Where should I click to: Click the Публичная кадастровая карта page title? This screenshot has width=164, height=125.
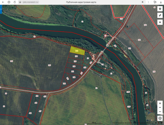(81, 2)
